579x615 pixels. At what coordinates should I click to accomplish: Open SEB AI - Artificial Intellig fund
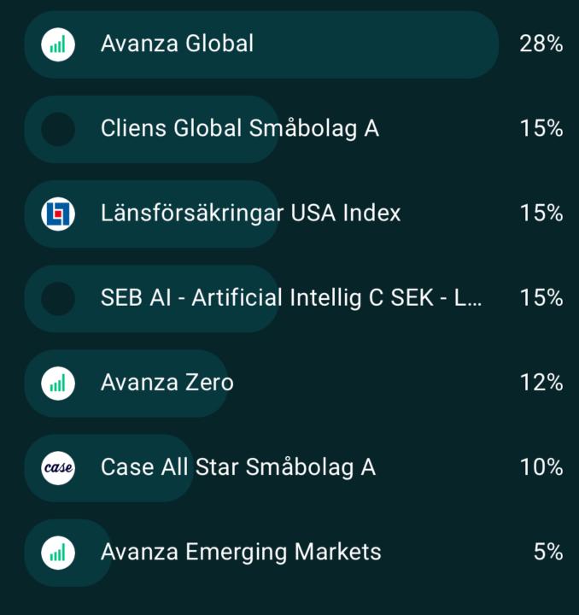(x=291, y=298)
